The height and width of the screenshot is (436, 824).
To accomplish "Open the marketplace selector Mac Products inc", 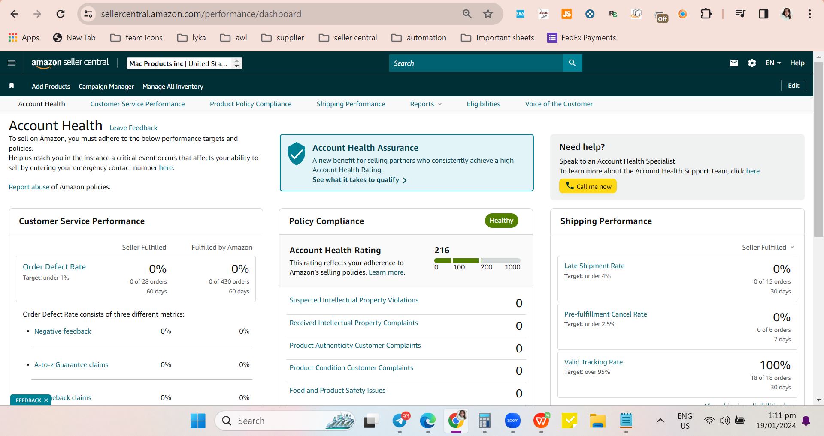I will coord(185,63).
